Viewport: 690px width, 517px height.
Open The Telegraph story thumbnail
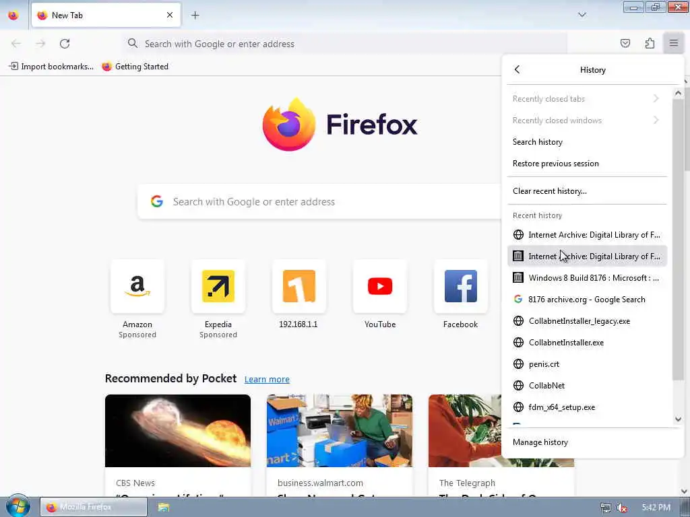pyautogui.click(x=465, y=430)
